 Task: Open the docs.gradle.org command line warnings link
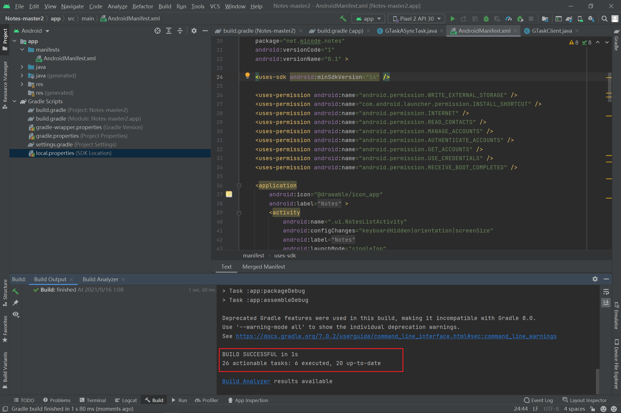(x=396, y=336)
